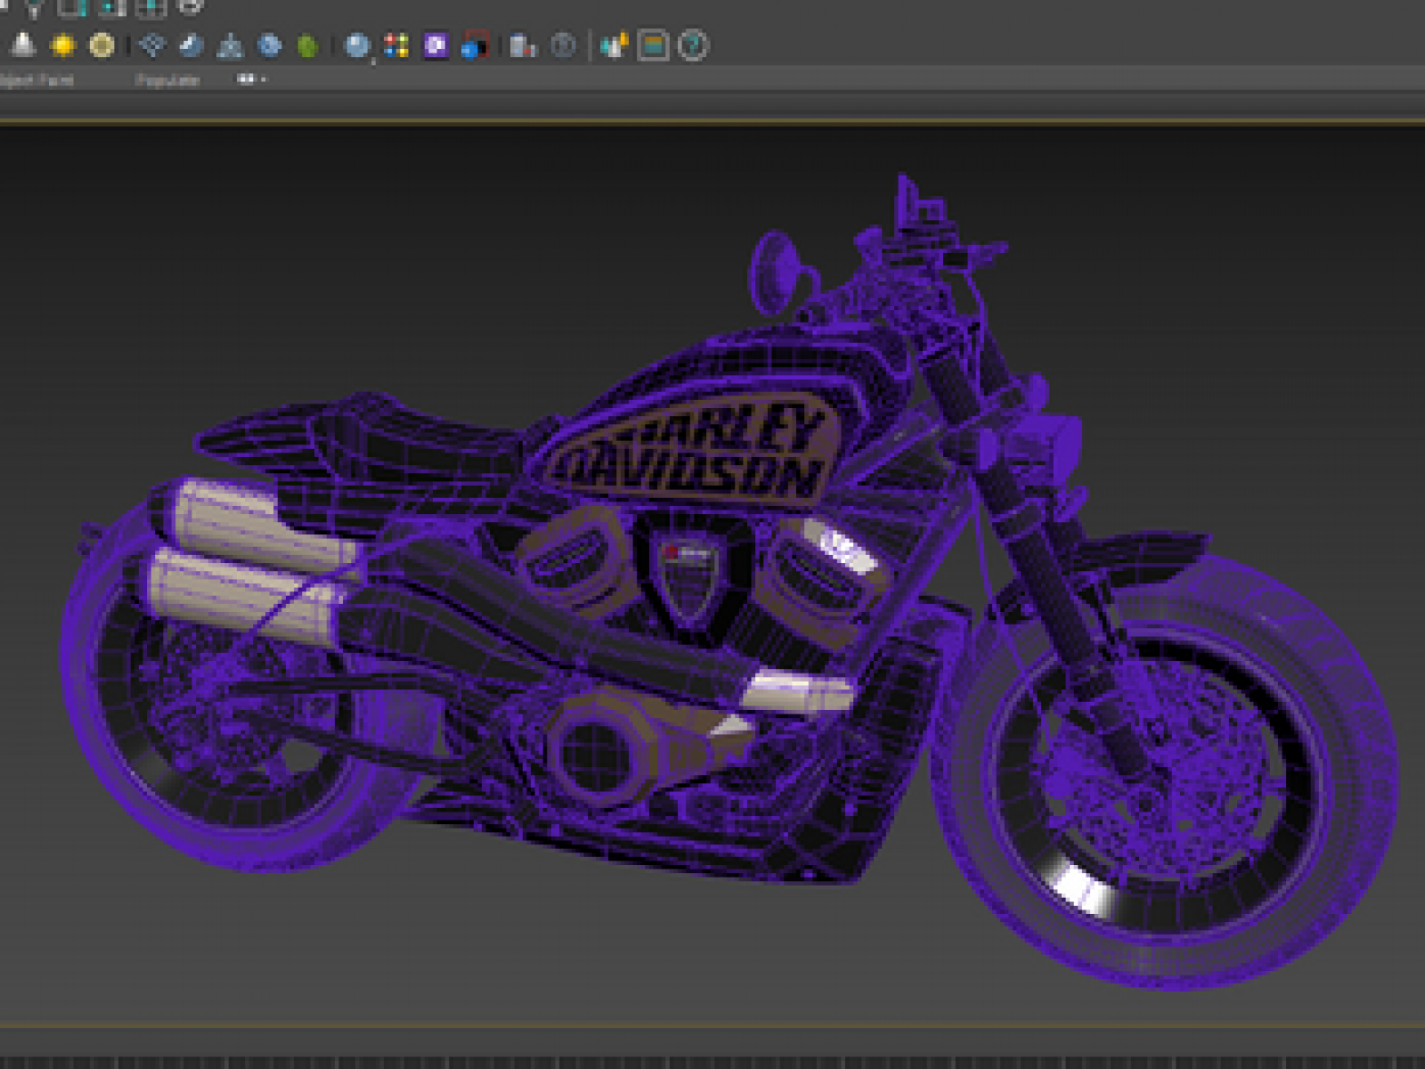The height and width of the screenshot is (1069, 1425).
Task: Click the blue sphere with wedge icon
Action: tap(191, 45)
